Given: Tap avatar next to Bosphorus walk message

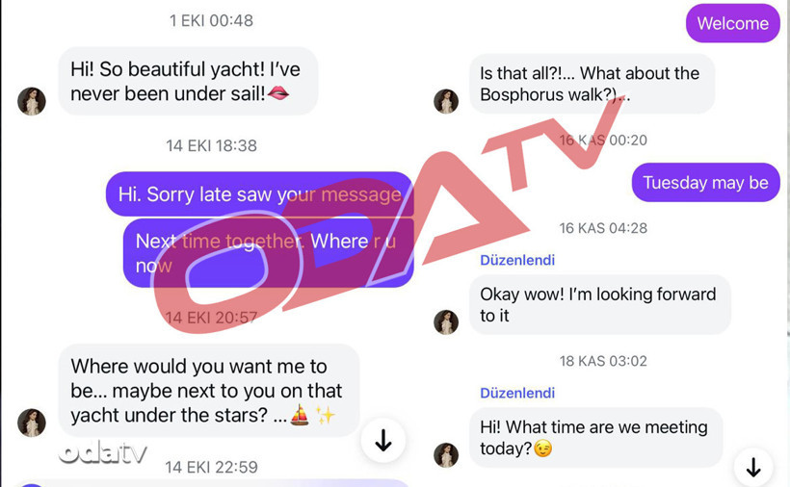Looking at the screenshot, I should (446, 101).
